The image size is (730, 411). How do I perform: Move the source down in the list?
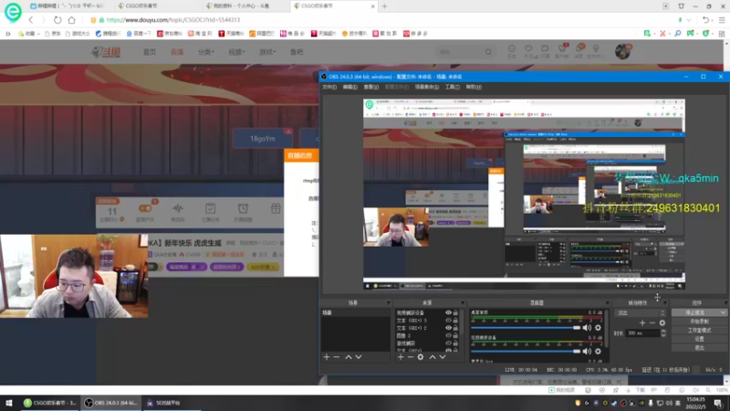click(443, 357)
